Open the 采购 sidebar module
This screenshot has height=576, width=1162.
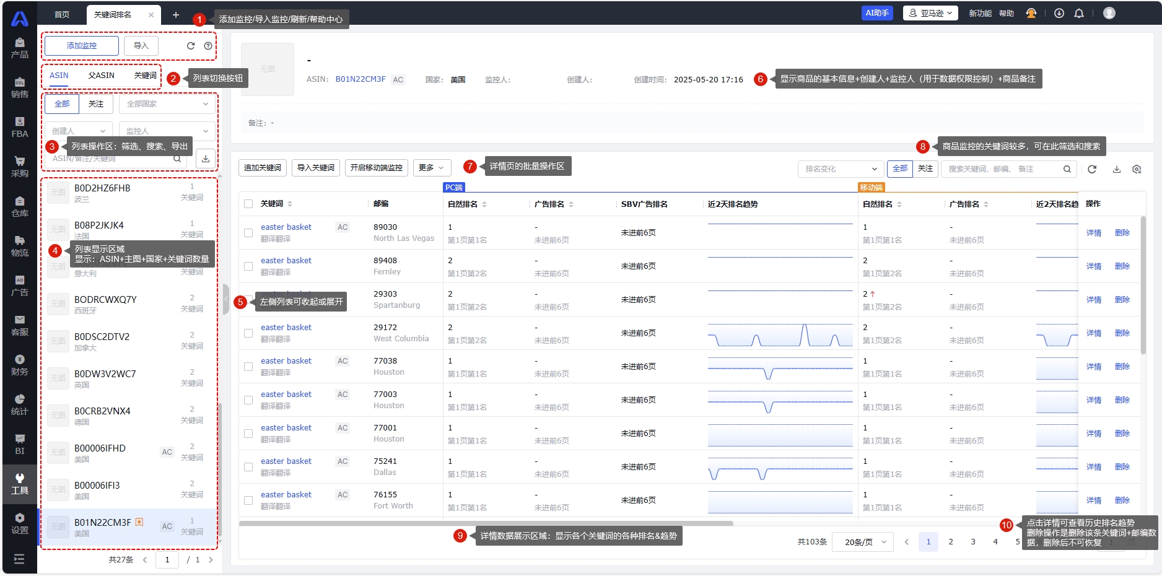tap(20, 167)
